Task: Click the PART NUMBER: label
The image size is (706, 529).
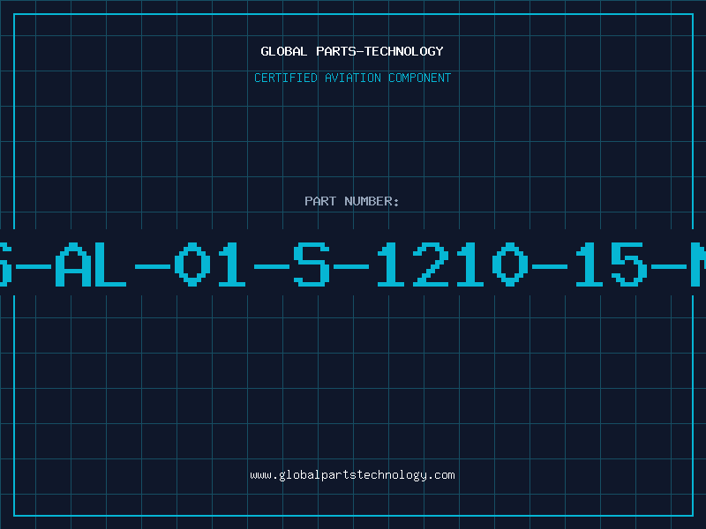Action: [x=352, y=201]
